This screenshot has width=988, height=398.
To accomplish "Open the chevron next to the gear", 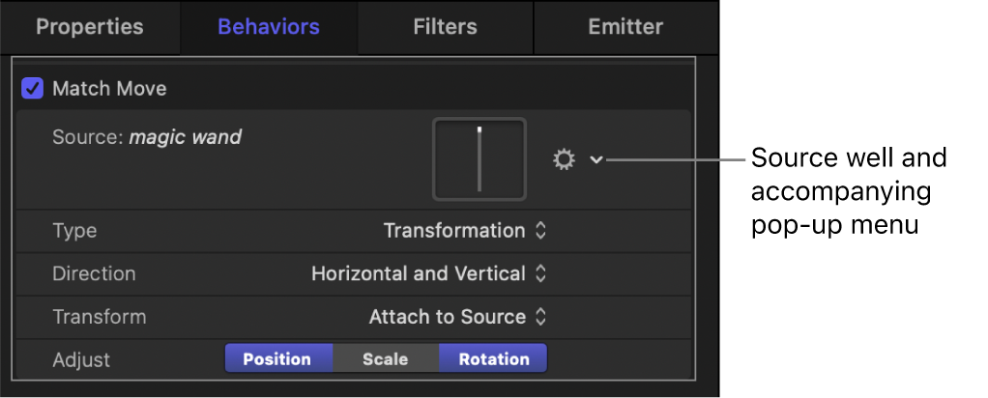I will click(x=596, y=159).
